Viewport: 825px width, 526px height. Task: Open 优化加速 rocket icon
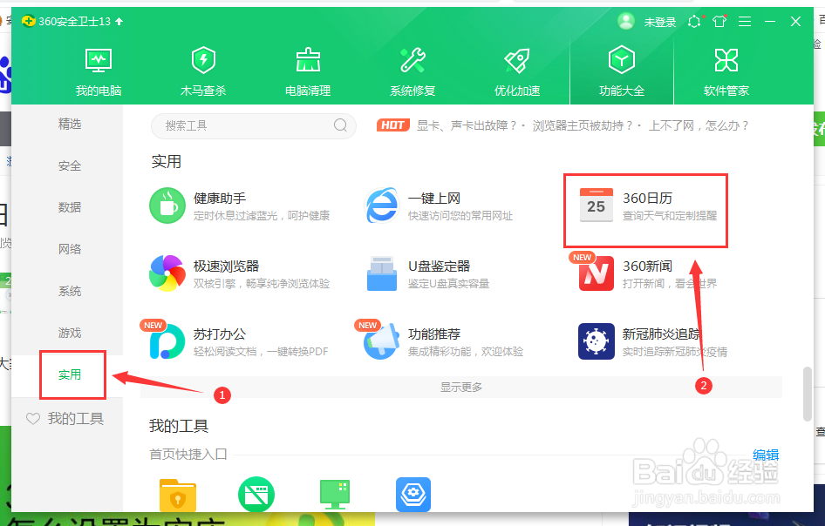pos(517,60)
